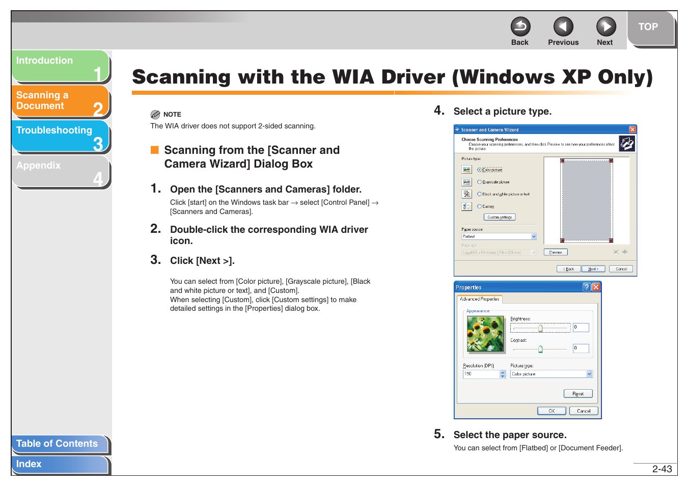This screenshot has height=486, width=688.
Task: Click the scanner logo in the wizard header
Action: (627, 144)
